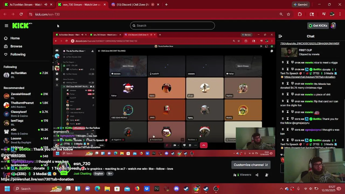Image resolution: width=345 pixels, height=194 pixels.
Task: Ban the sender of the "I thought u was ban" message
Action: pos(292,130)
